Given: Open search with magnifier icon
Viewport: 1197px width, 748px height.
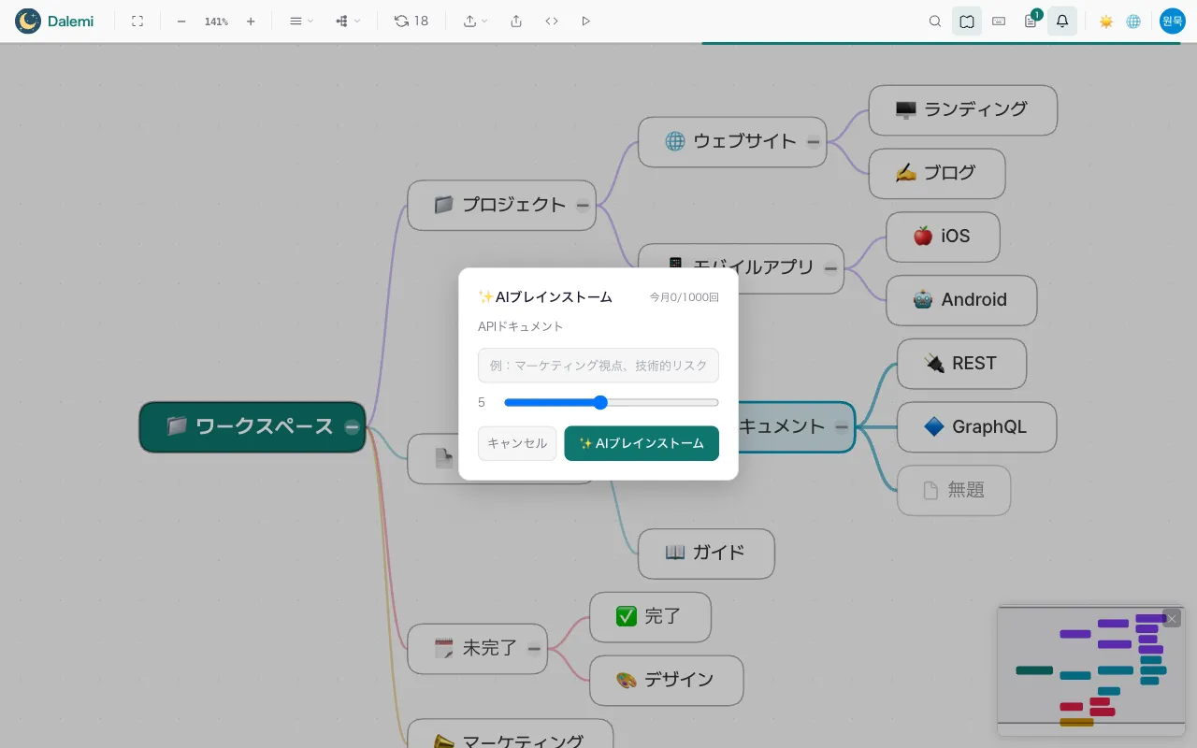Looking at the screenshot, I should (935, 21).
